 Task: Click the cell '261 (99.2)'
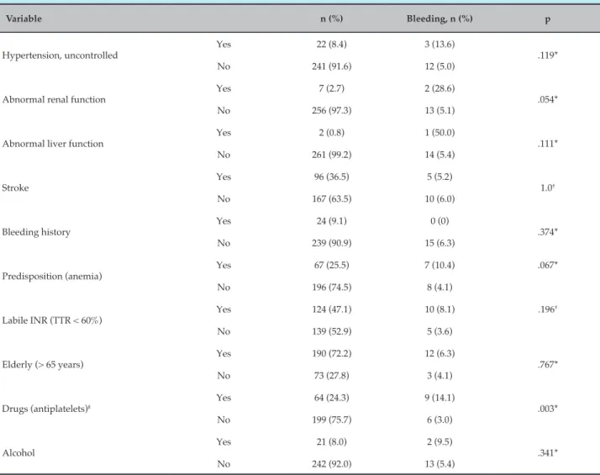[331, 155]
